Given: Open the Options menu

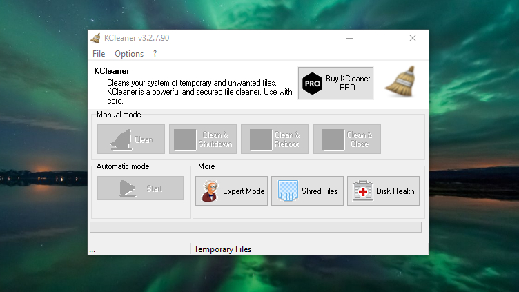Looking at the screenshot, I should coord(129,54).
